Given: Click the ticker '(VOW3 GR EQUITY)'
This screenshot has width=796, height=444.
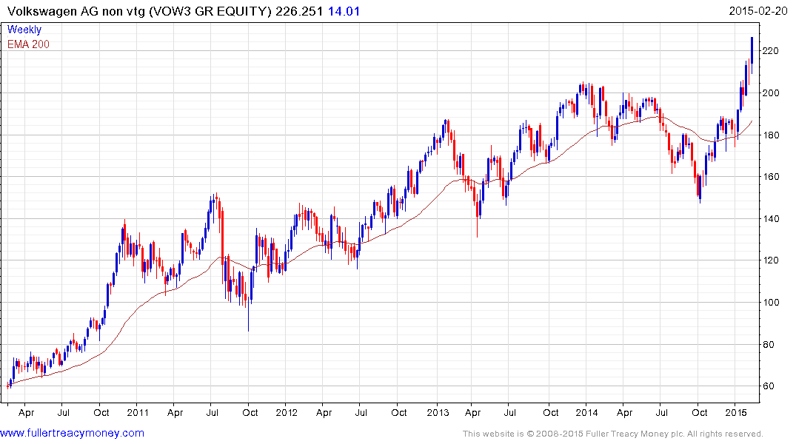Looking at the screenshot, I should click(211, 11).
